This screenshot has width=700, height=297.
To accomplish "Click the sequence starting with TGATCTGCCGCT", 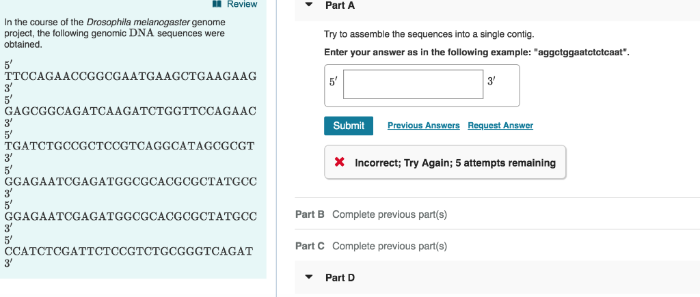I will (x=130, y=145).
